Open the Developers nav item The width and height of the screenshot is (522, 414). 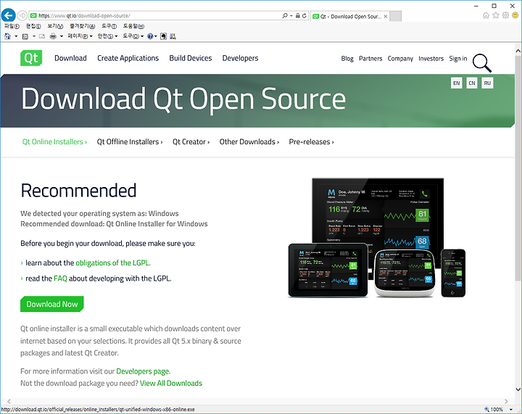(240, 58)
